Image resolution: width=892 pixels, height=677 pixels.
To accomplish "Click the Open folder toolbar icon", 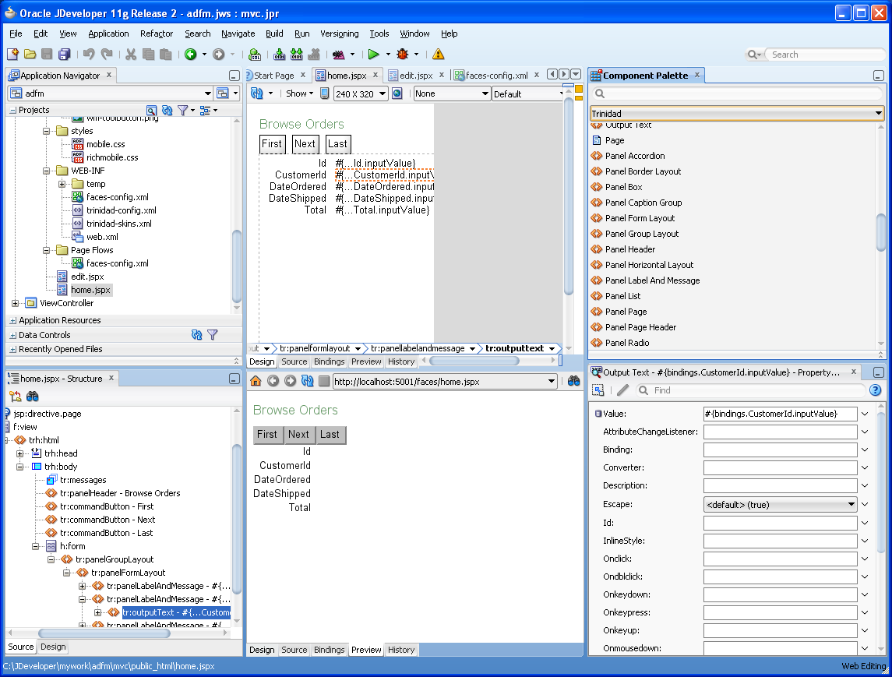I will tap(30, 54).
